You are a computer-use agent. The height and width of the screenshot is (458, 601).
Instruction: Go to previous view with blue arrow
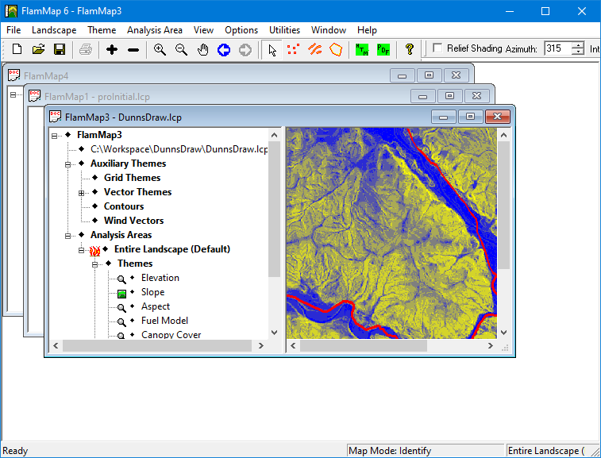[x=224, y=50]
